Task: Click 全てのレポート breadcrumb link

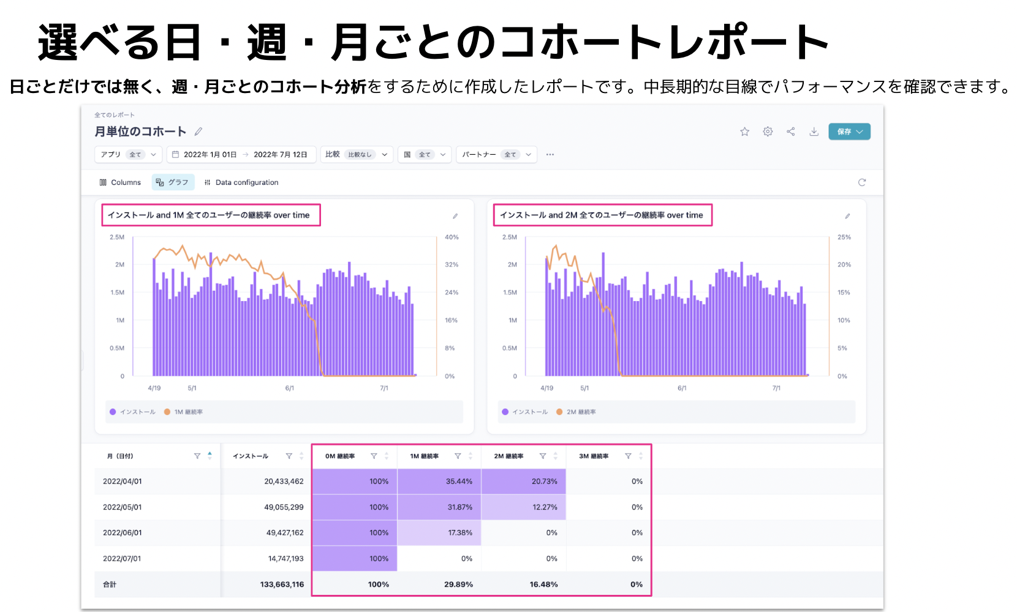Action: coord(115,115)
